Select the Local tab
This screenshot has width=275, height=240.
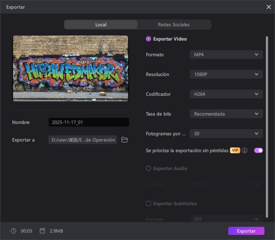coord(101,24)
